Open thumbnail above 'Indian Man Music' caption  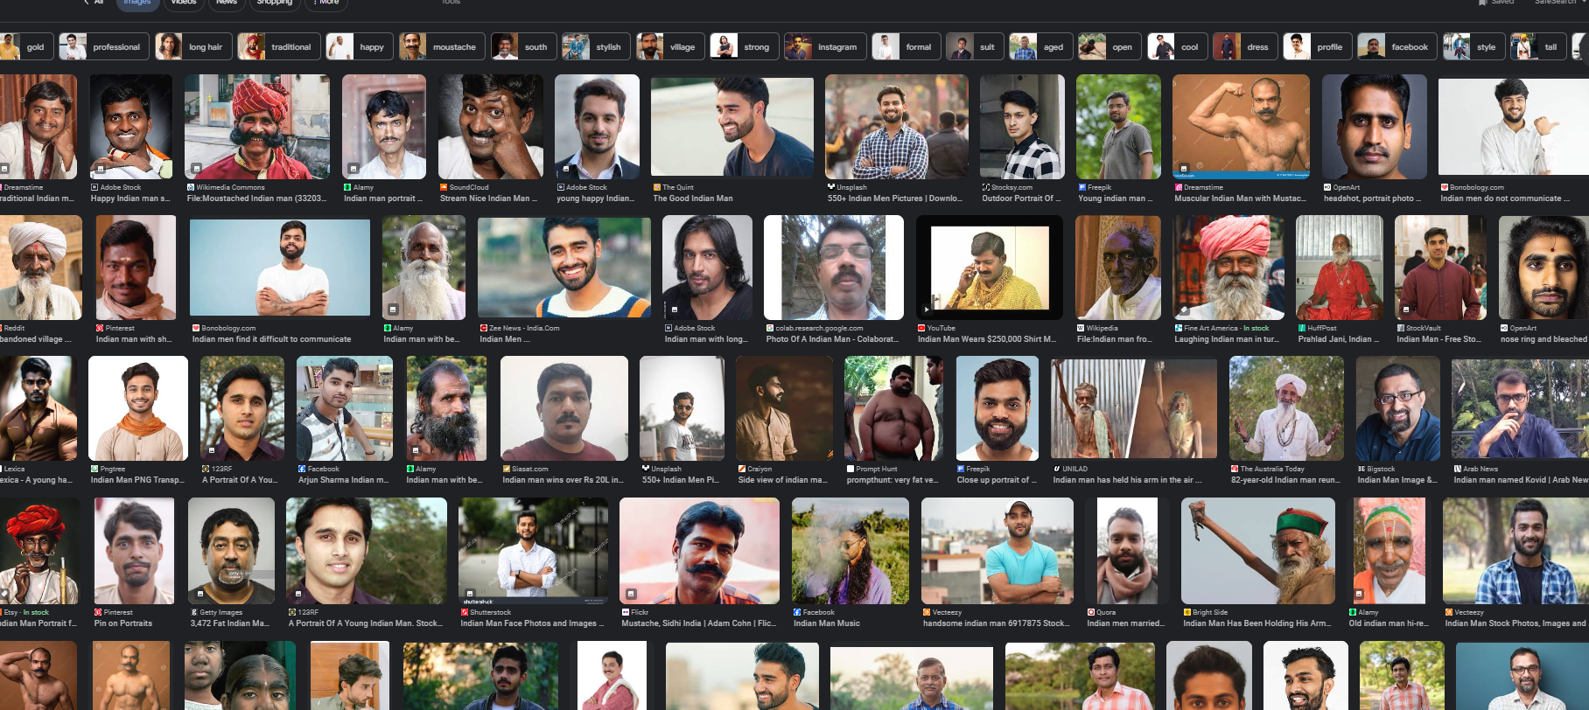tap(850, 551)
